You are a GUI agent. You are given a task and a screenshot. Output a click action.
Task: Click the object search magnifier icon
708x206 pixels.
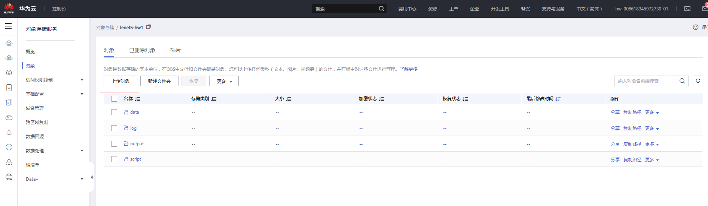tap(682, 81)
